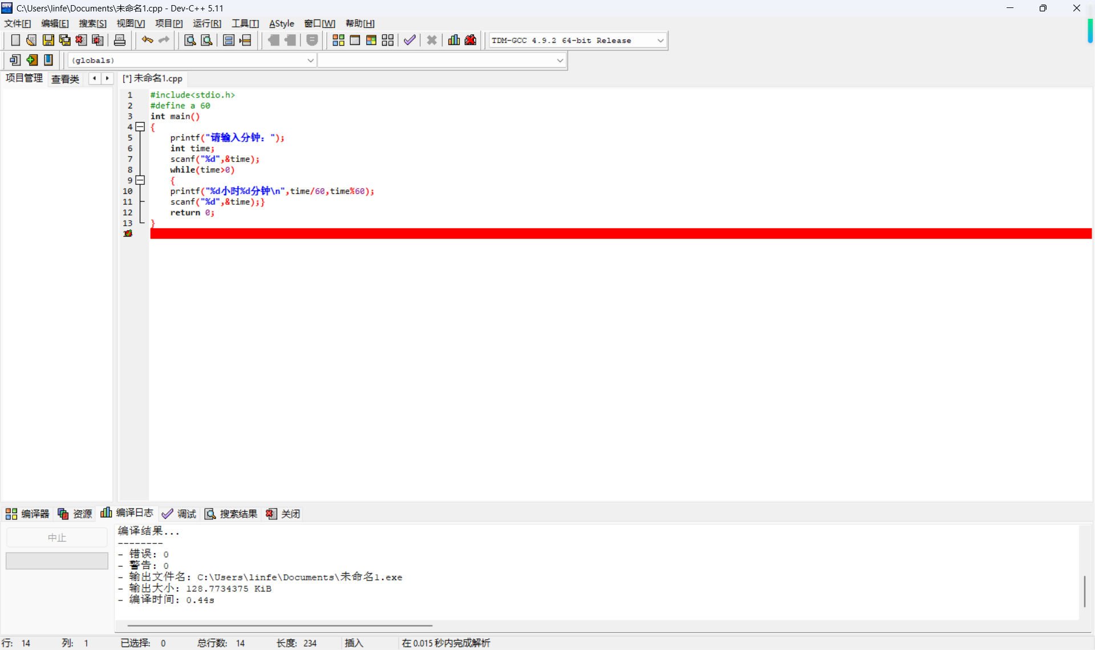The width and height of the screenshot is (1095, 650).
Task: Collapse the while-loop fold at line 9
Action: (x=140, y=180)
